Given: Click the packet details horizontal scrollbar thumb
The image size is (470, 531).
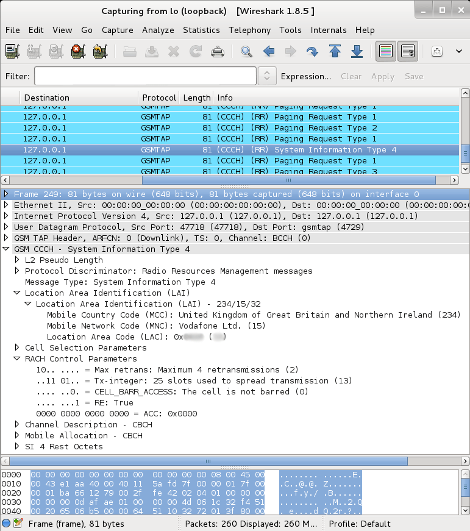Looking at the screenshot, I should coord(208,461).
